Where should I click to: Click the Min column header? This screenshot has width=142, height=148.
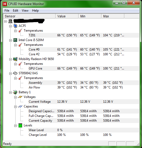tap(90, 16)
